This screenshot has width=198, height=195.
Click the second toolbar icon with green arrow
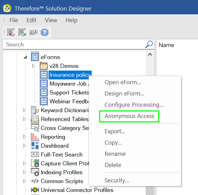click(22, 32)
